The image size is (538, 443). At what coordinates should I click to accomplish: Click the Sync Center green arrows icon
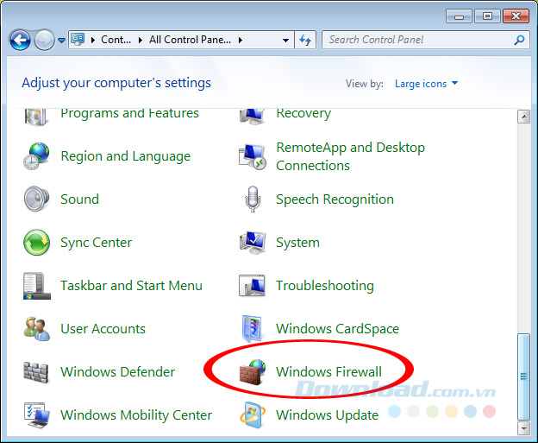coord(36,243)
